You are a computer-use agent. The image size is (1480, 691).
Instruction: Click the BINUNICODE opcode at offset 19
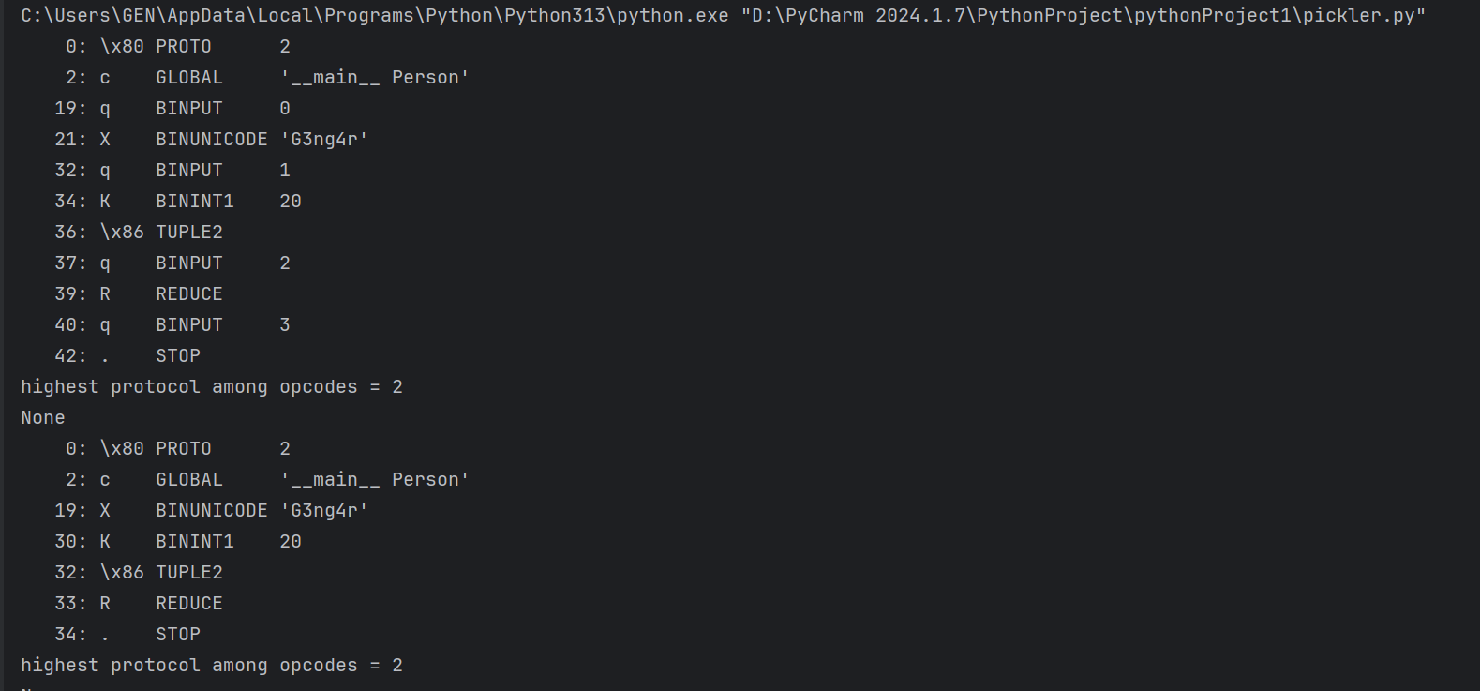(x=212, y=511)
